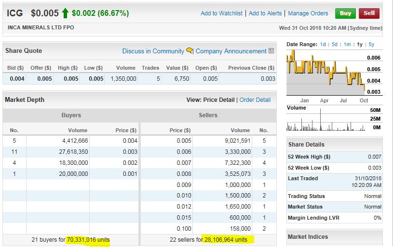Set chart date range to 1y

click(360, 44)
